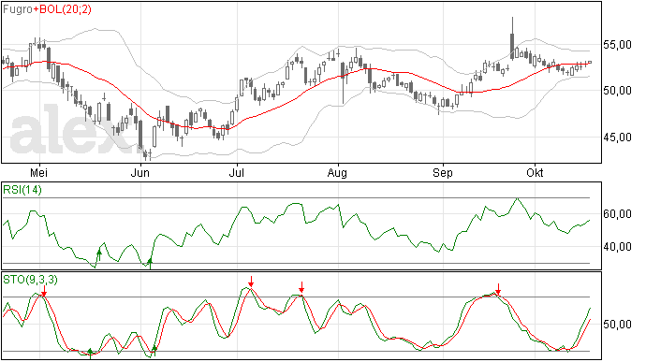Select the STO(9,3,3) panel label
The height and width of the screenshot is (362, 646).
tap(30, 280)
